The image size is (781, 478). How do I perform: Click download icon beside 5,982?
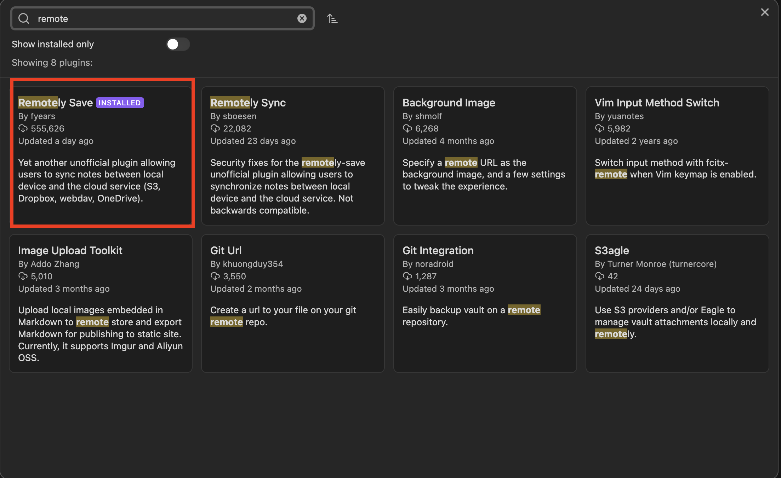tap(599, 128)
